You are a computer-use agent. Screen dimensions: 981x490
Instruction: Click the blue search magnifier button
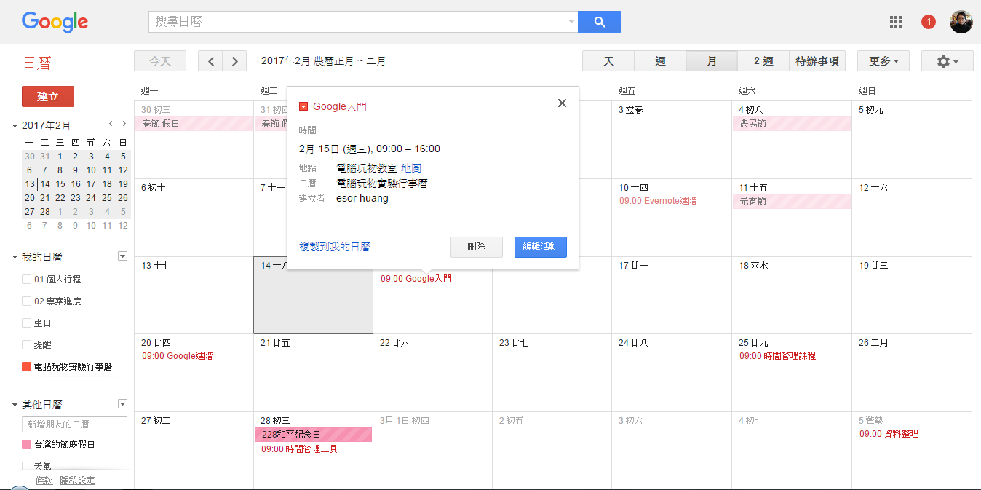pos(600,22)
